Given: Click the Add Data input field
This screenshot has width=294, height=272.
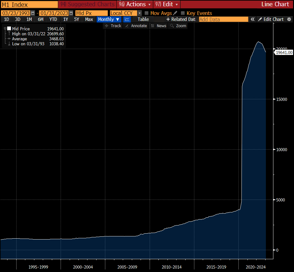Looking at the screenshot, I should pyautogui.click(x=223, y=19).
